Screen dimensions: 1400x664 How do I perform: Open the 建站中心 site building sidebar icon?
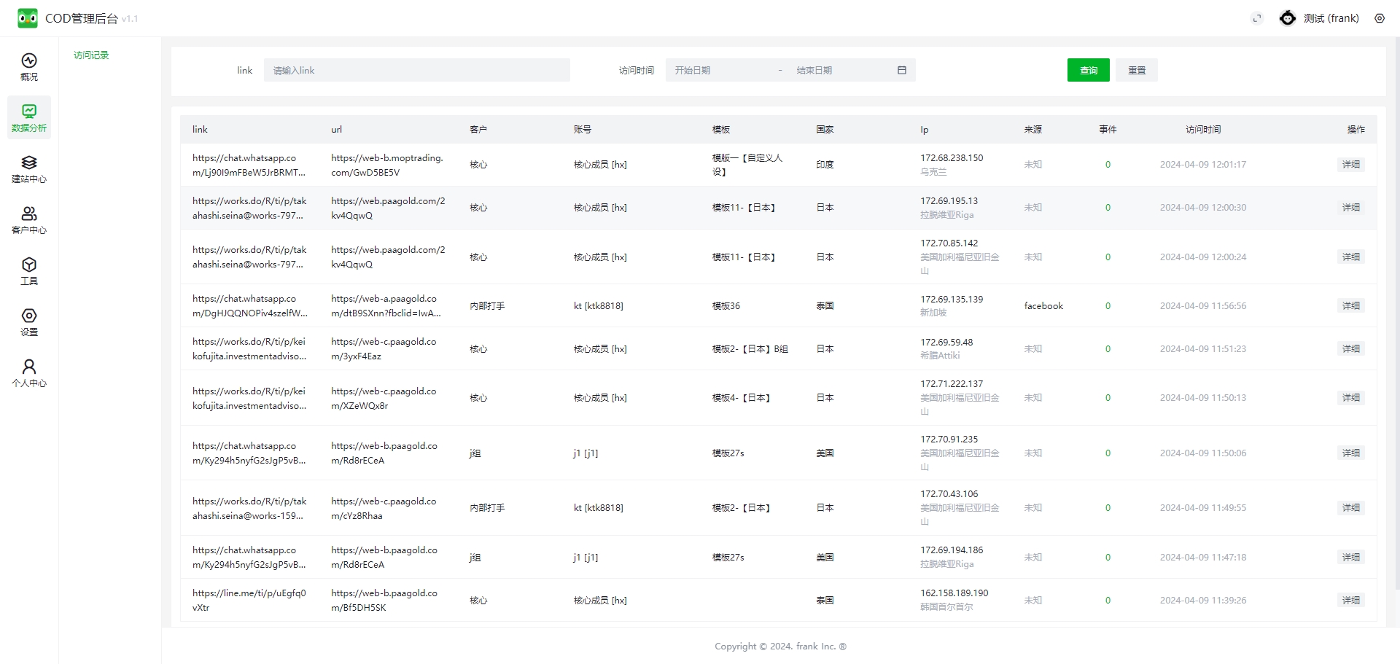pos(29,169)
